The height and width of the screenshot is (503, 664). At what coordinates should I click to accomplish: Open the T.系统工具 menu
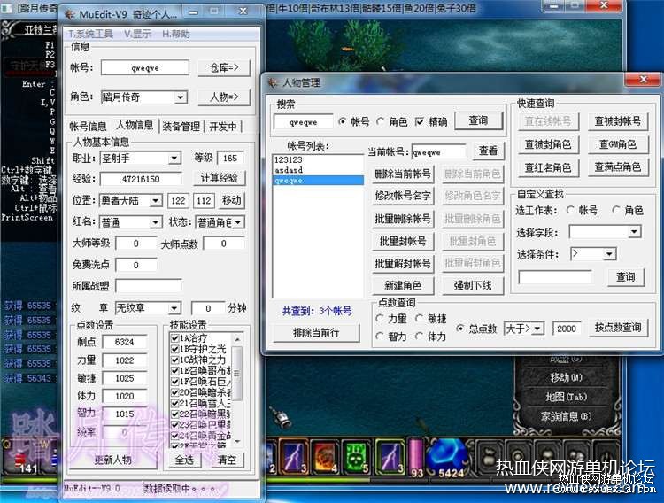click(x=91, y=34)
